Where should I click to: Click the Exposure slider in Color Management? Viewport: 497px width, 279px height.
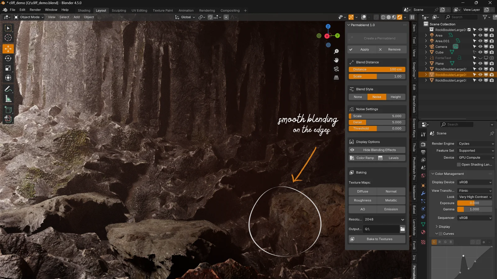tap(474, 203)
